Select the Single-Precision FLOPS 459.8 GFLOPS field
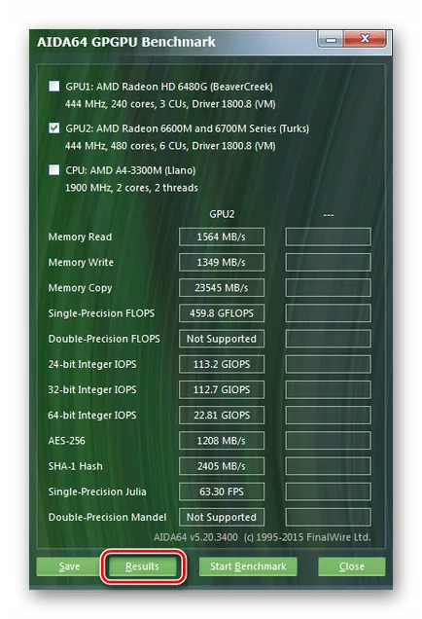 pos(222,313)
